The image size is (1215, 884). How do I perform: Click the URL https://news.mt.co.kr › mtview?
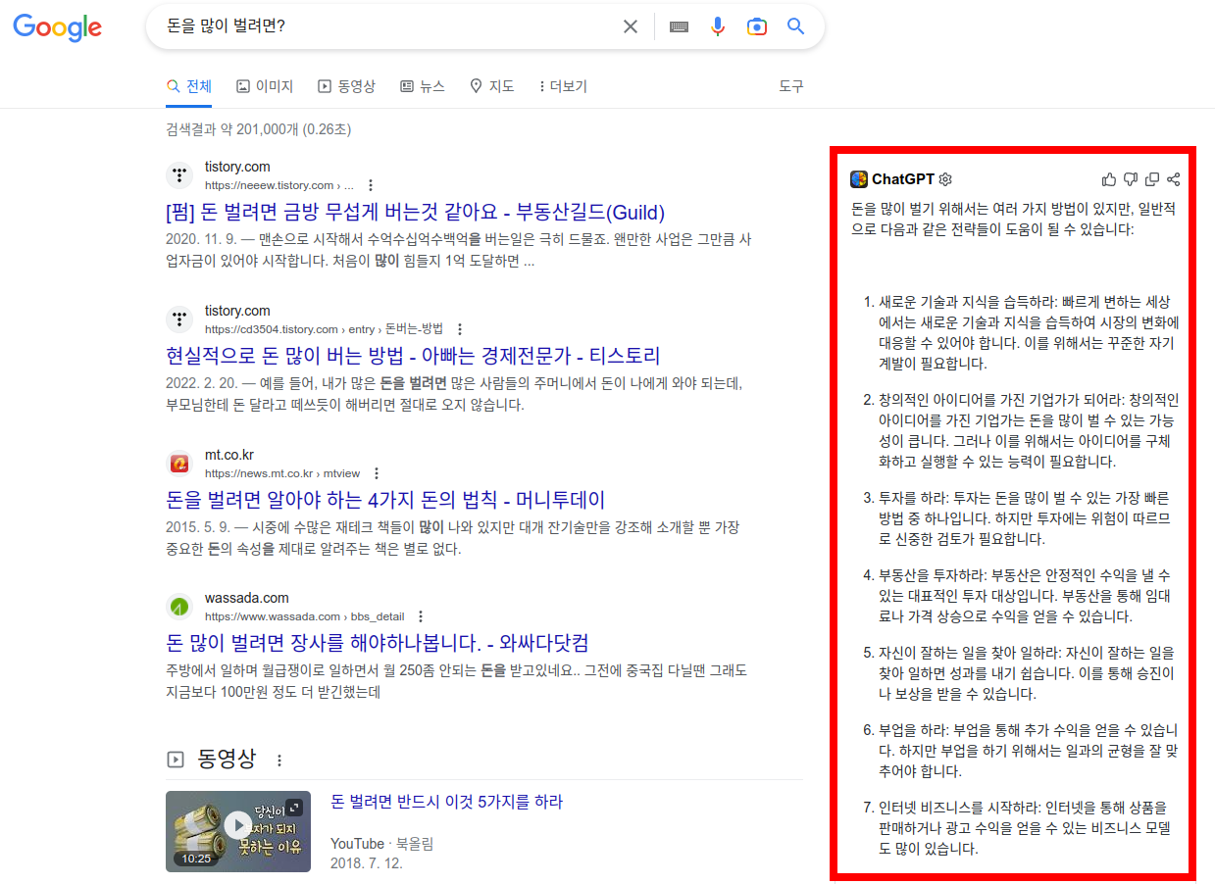[282, 473]
